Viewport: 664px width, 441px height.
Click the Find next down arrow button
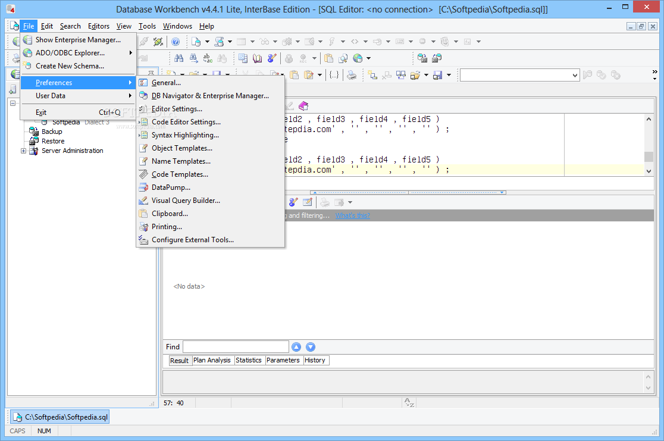coord(310,347)
